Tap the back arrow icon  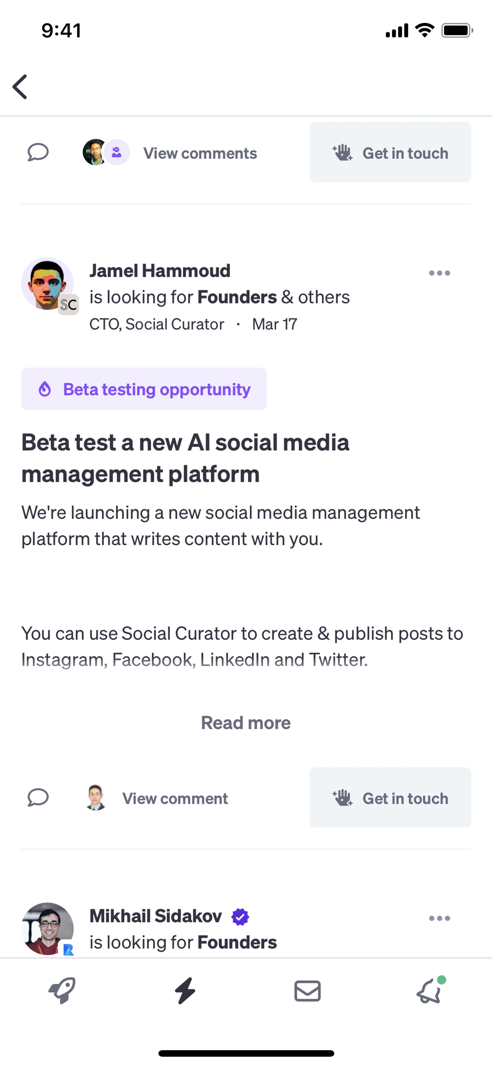(20, 87)
